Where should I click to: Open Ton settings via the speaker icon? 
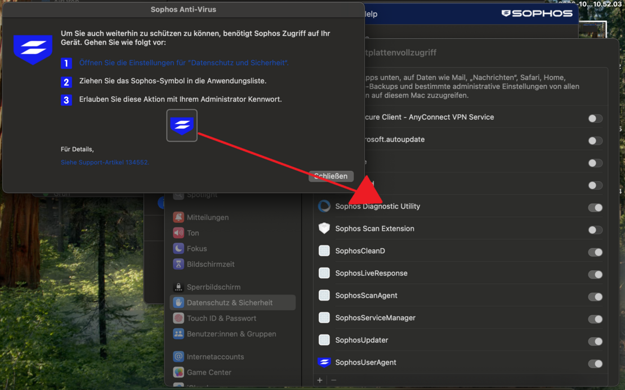178,232
